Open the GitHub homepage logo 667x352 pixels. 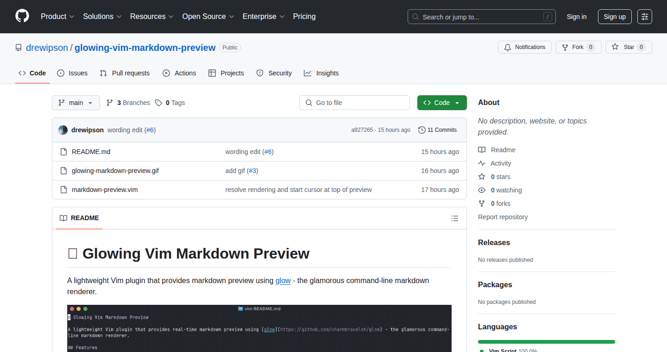(22, 16)
